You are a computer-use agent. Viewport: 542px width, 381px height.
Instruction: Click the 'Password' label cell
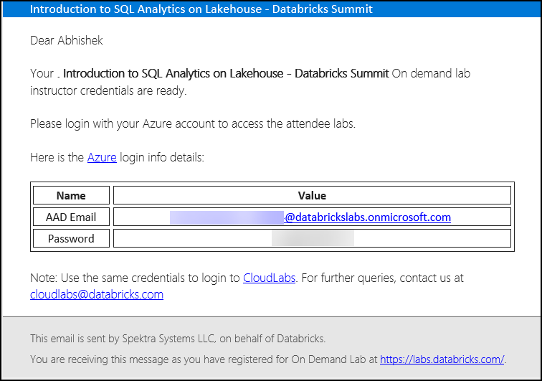71,238
